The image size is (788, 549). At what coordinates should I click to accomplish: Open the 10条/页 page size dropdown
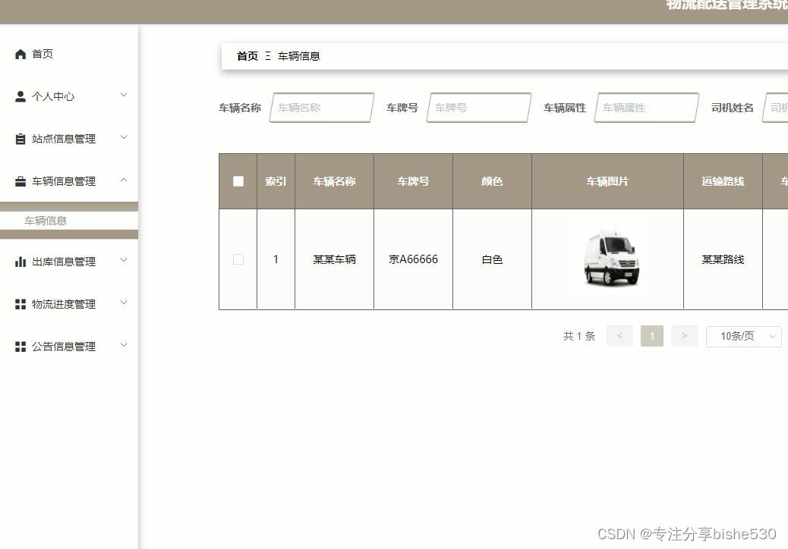coord(744,336)
